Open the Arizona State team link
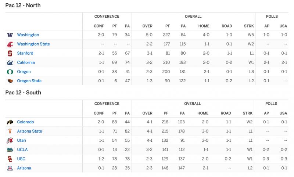 pyautogui.click(x=29, y=131)
